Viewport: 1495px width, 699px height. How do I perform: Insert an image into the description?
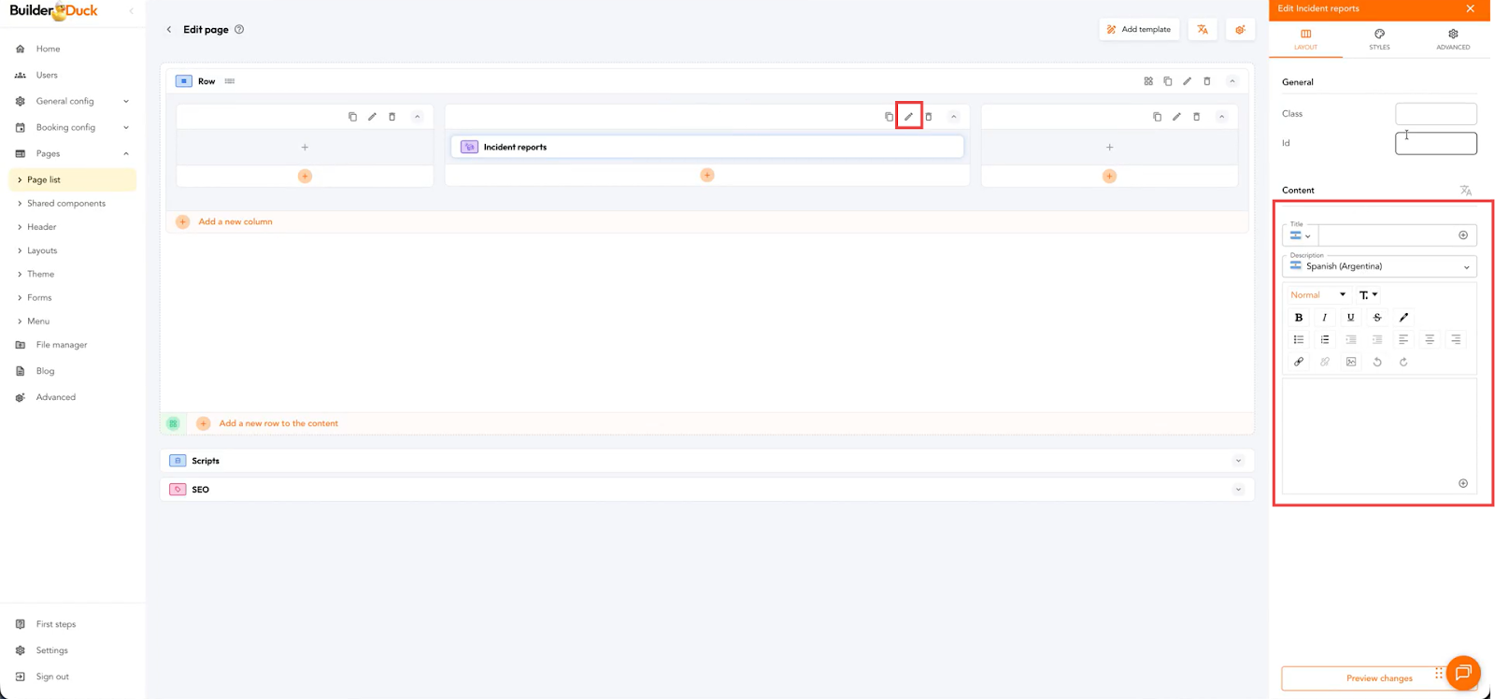click(x=1351, y=362)
